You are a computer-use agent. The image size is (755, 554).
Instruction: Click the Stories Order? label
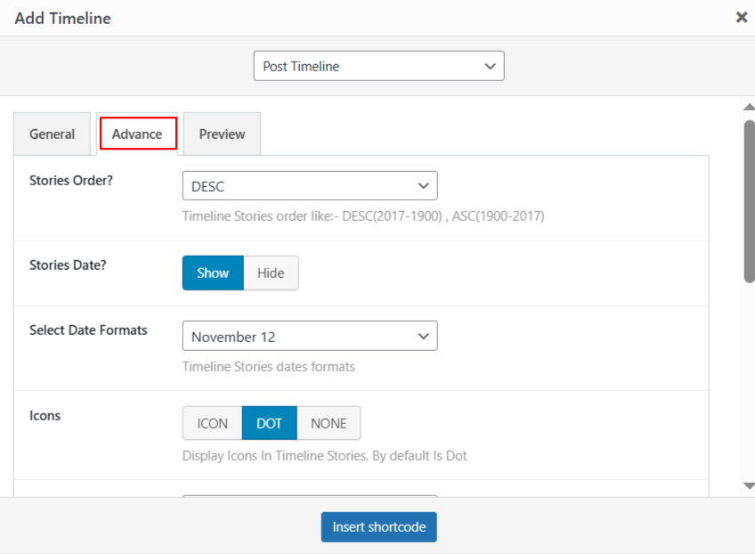click(71, 180)
